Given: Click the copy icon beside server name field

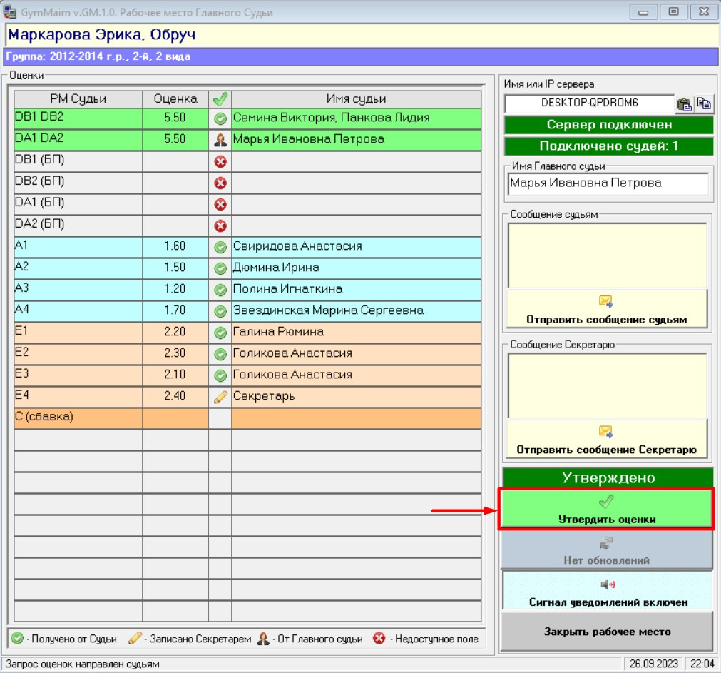Looking at the screenshot, I should 703,103.
